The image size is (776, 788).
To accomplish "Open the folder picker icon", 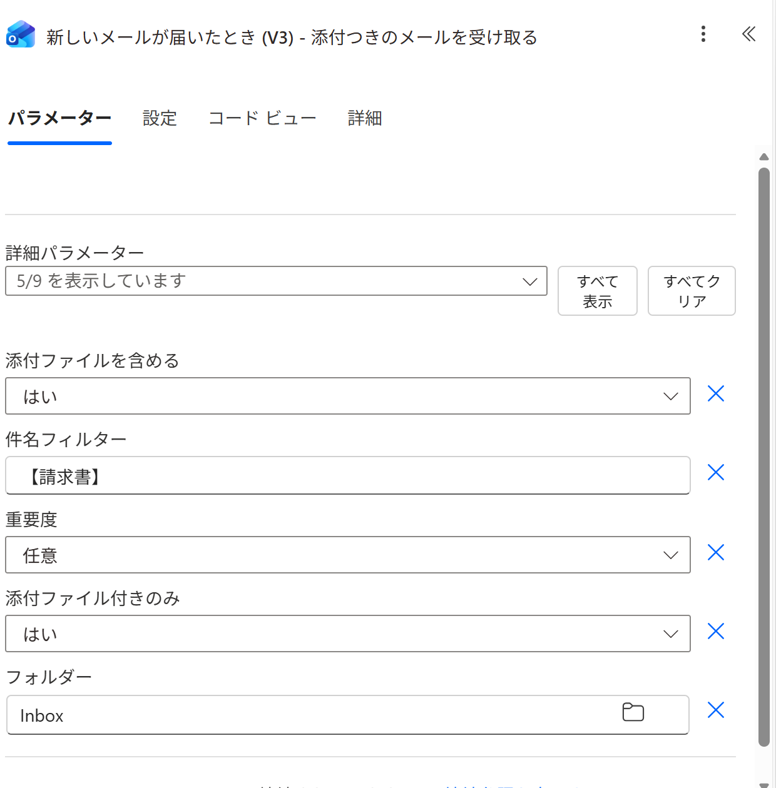I will [x=633, y=712].
